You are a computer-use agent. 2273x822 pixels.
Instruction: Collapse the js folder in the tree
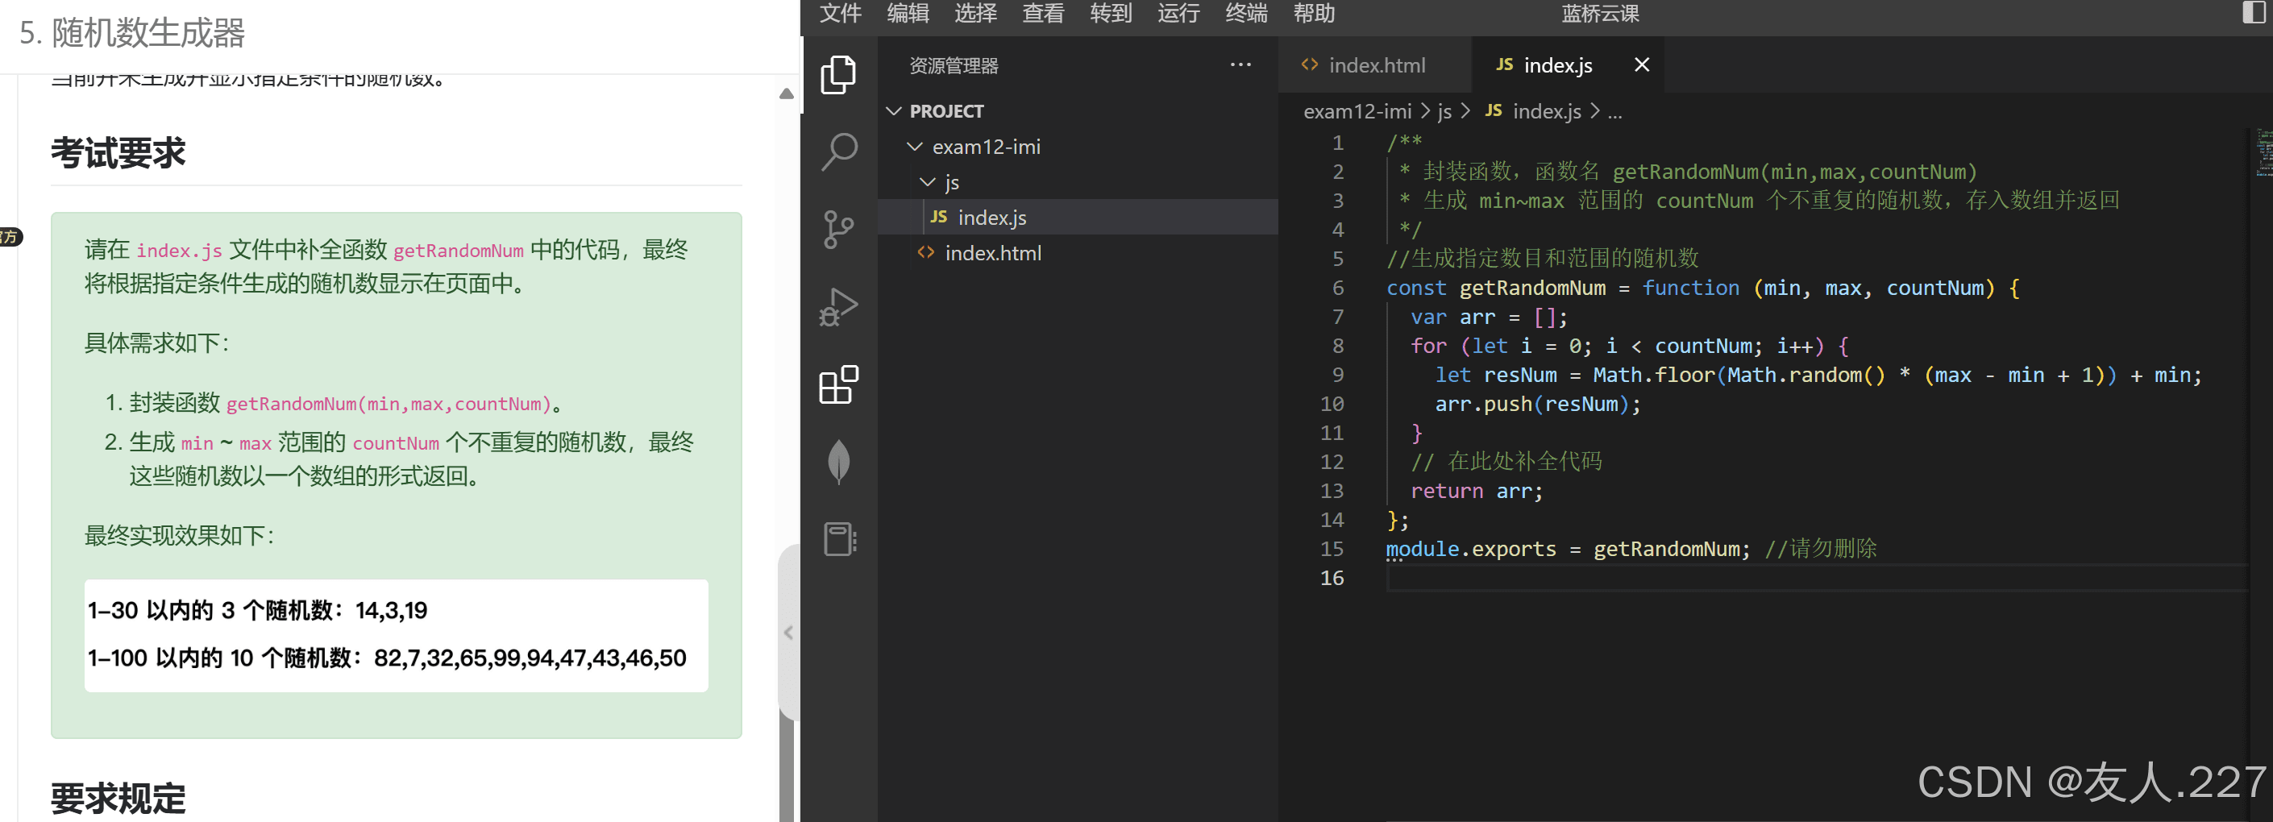coord(929,181)
